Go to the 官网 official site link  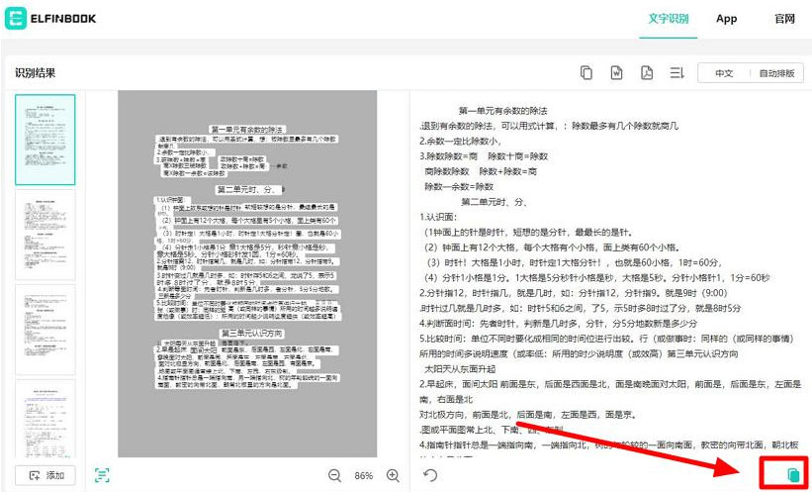(x=785, y=19)
